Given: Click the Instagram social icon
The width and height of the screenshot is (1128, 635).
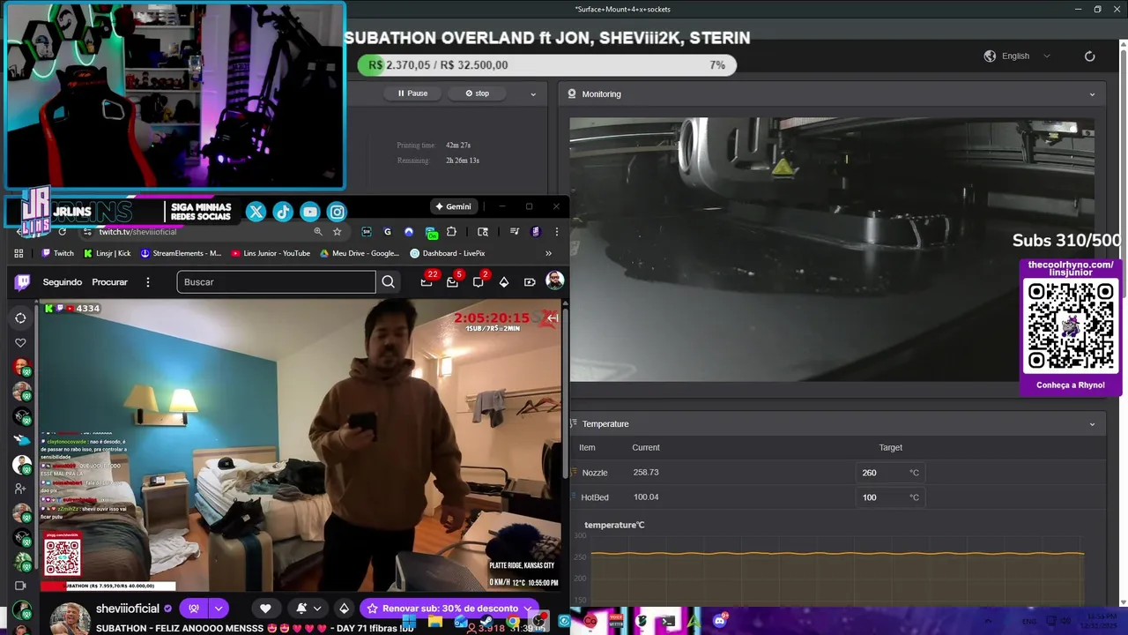Looking at the screenshot, I should (338, 212).
